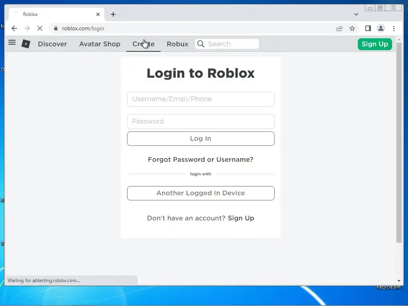Click the page vertical scrollbar thumb
Screen dimensions: 408x306
(x=399, y=143)
